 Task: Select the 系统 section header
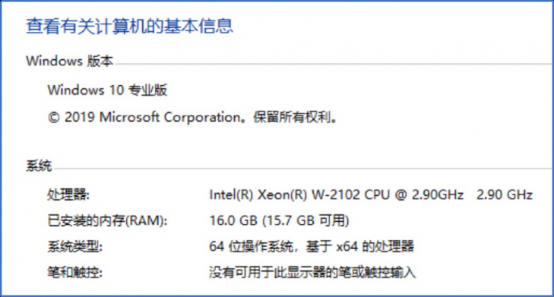click(x=39, y=166)
